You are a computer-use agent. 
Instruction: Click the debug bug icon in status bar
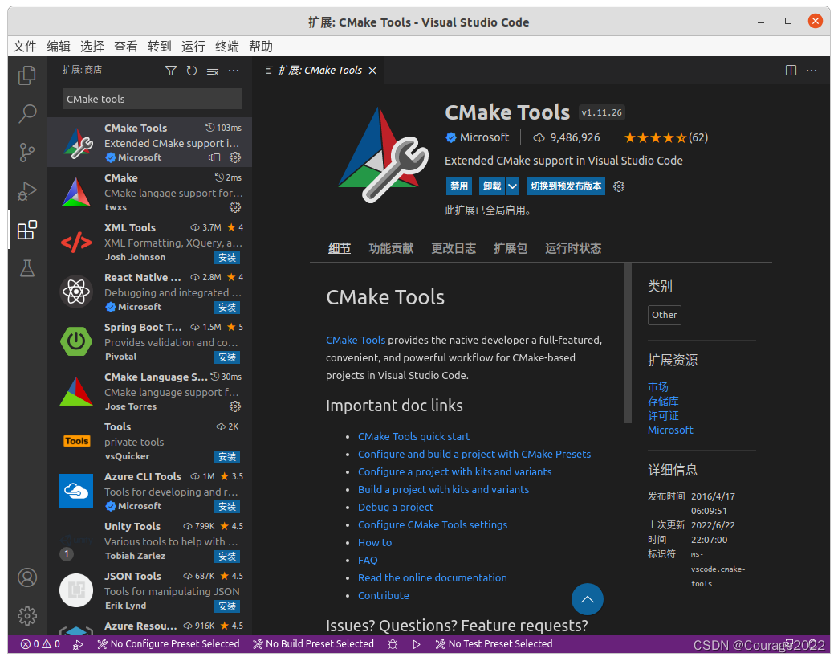393,644
